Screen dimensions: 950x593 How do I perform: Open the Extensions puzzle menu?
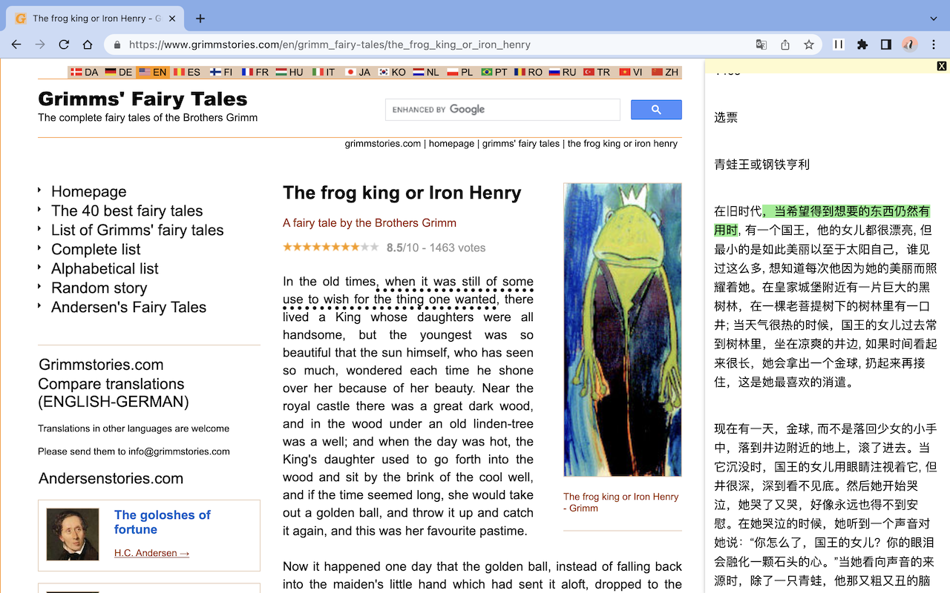(x=862, y=44)
